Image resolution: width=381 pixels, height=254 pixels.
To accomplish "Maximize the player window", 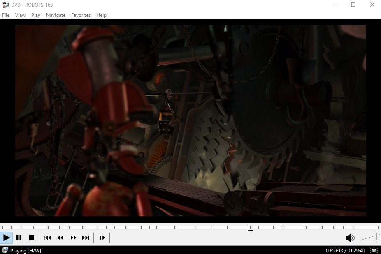I will [353, 5].
